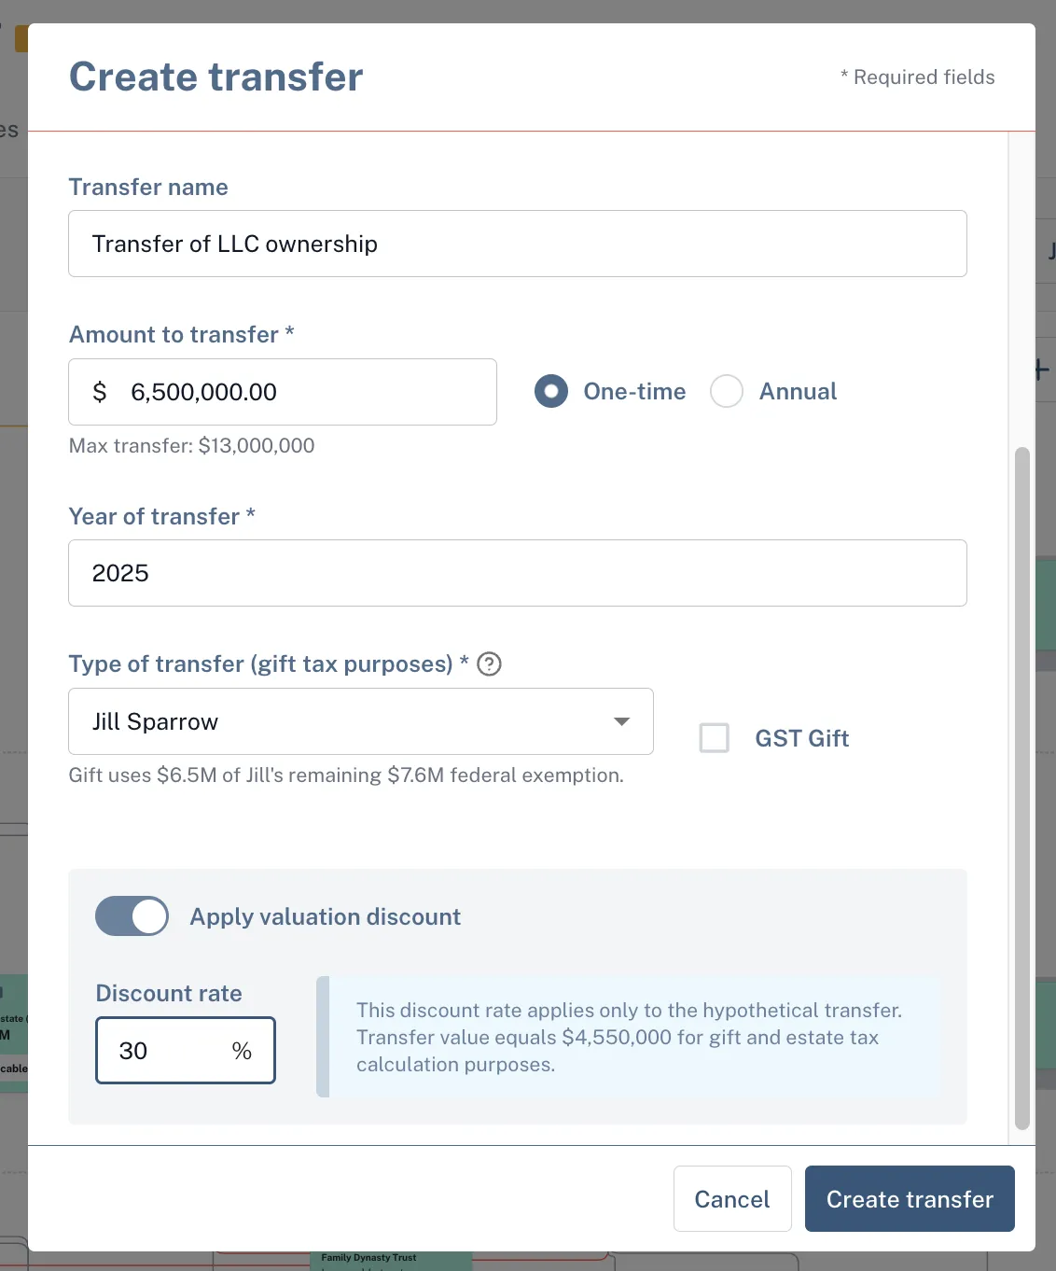Click the Apply valuation discount label
Screen dimensions: 1056x1271
click(x=326, y=916)
